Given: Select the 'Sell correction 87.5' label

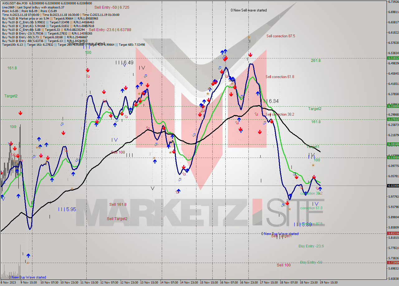Looking at the screenshot, I should click(281, 36).
